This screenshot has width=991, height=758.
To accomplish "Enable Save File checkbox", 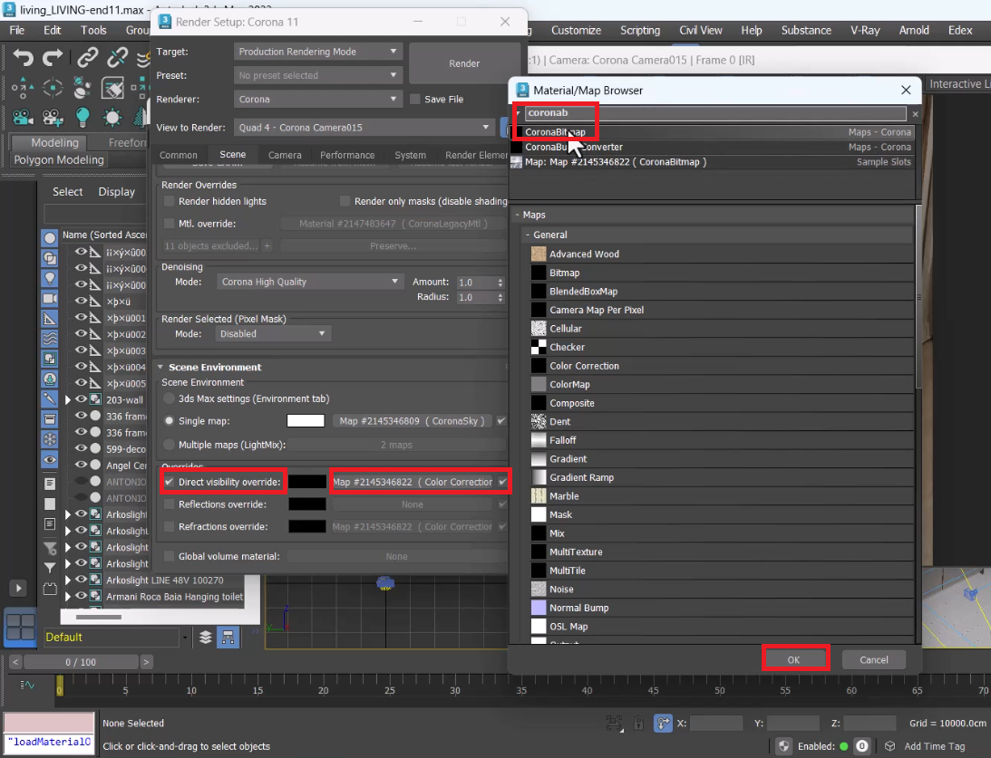I will (415, 99).
